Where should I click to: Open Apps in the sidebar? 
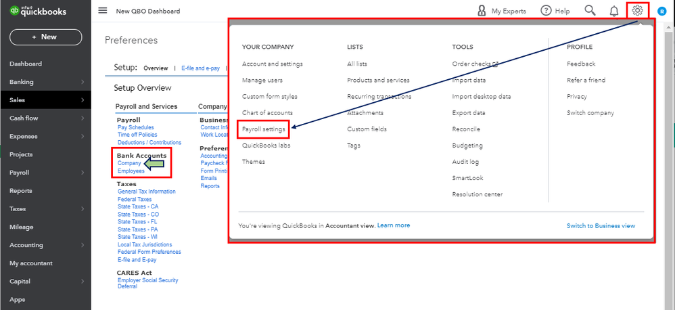17,299
